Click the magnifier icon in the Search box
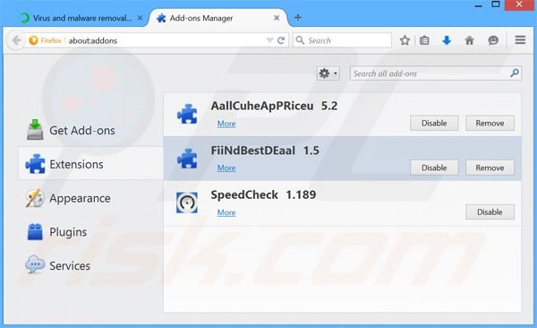 (x=300, y=40)
